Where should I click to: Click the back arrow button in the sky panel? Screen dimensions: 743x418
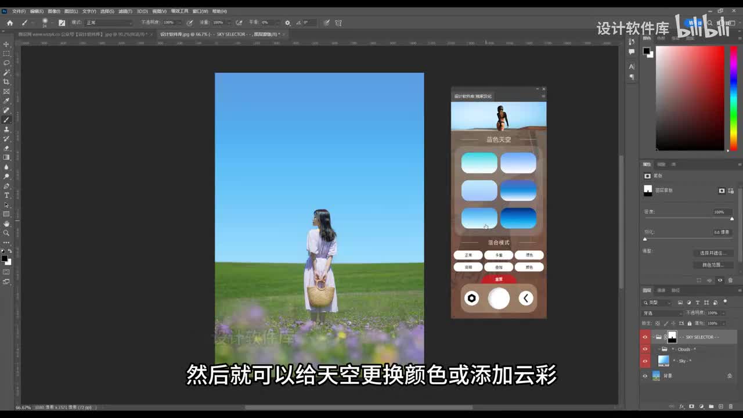pyautogui.click(x=526, y=298)
